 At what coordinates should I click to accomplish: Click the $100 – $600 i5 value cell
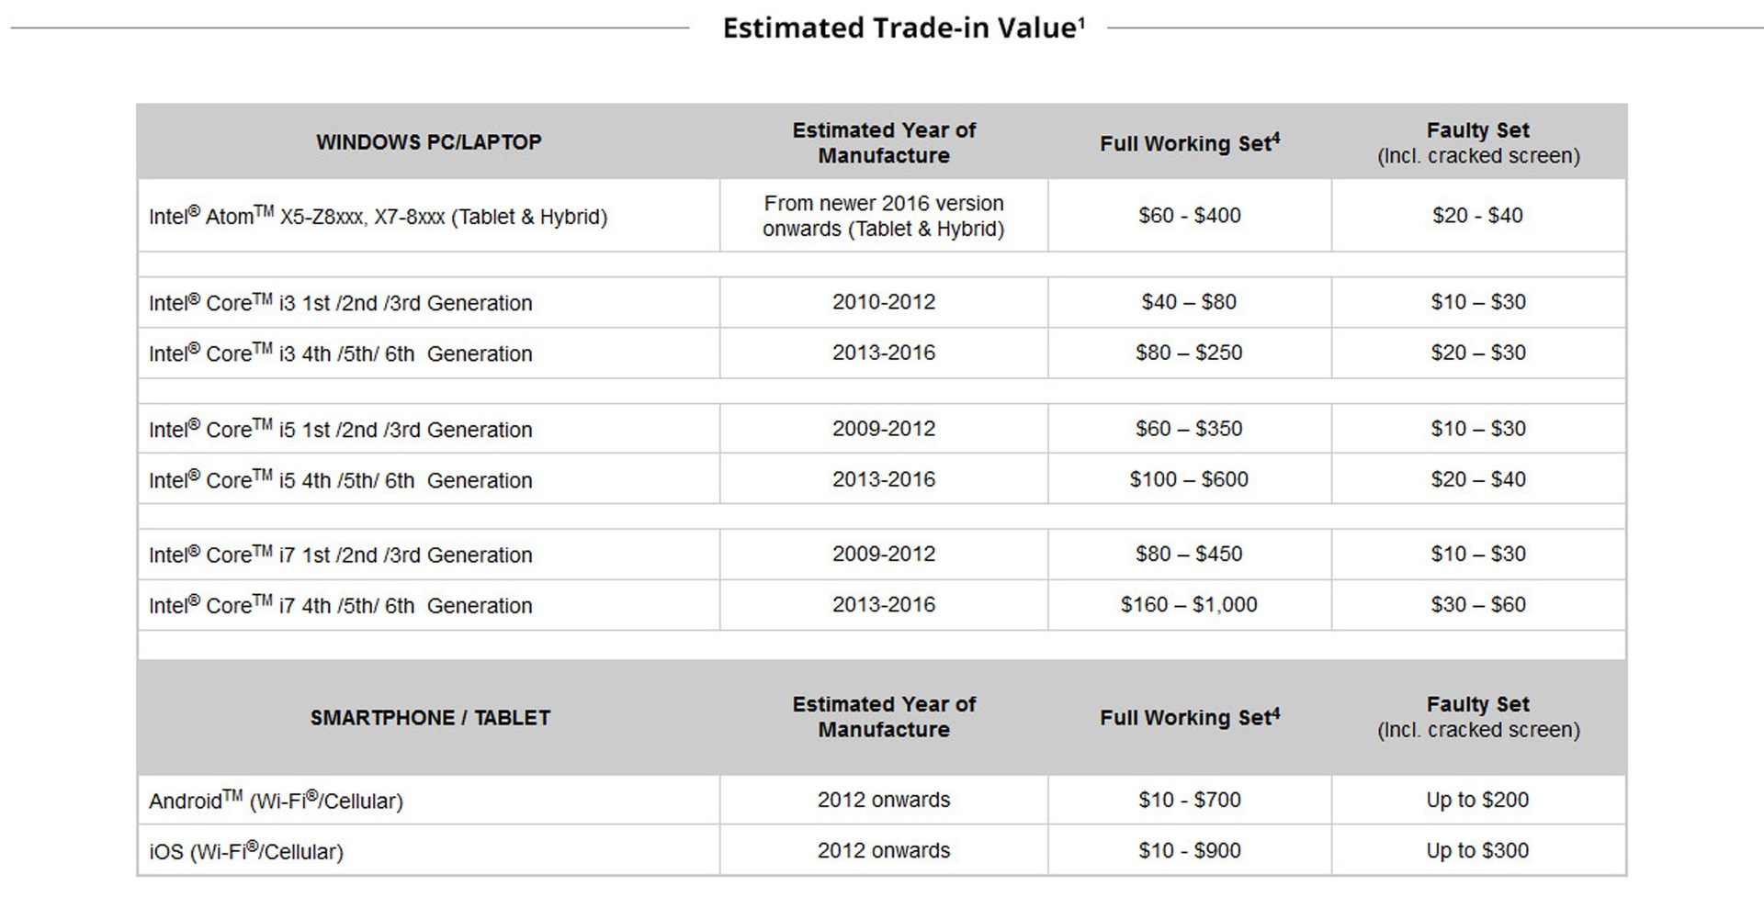[1189, 479]
